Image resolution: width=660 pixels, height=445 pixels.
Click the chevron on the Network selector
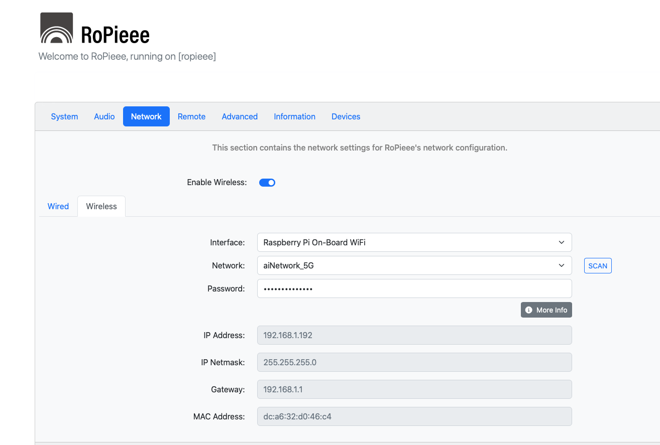point(561,265)
